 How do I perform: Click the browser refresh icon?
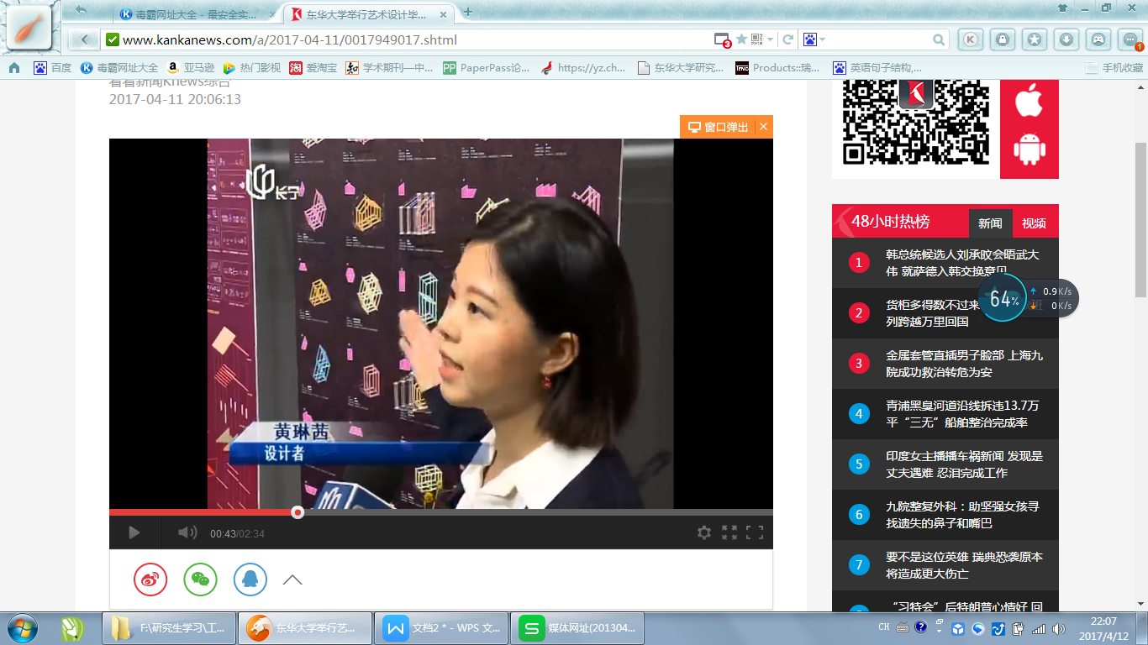click(x=788, y=39)
